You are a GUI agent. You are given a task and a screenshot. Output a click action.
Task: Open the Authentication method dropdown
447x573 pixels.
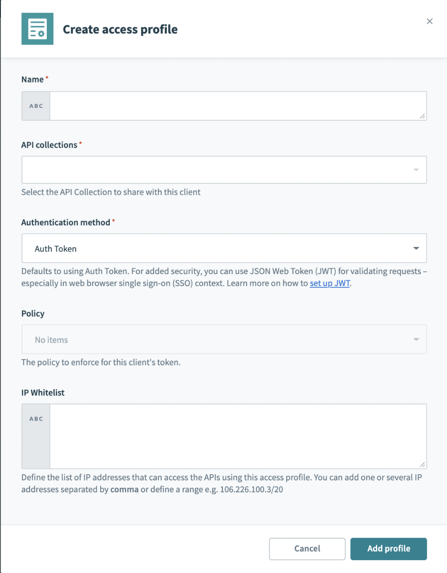coord(224,248)
